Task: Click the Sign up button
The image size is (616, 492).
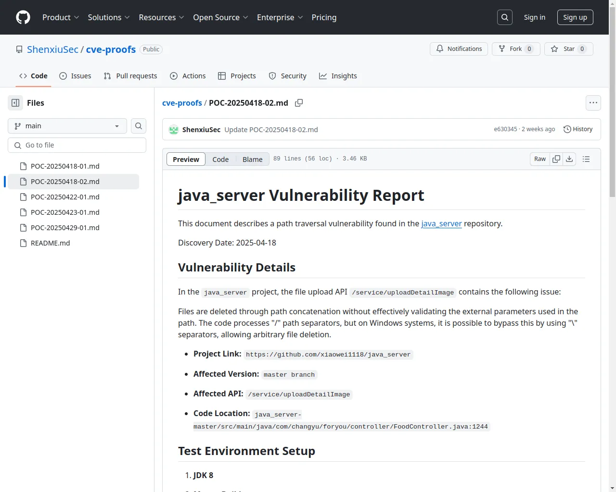Action: pos(575,17)
